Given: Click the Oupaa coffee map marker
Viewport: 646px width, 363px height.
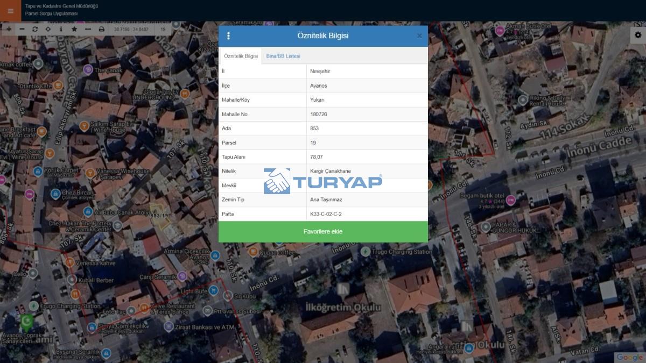Looking at the screenshot, I should 253,252.
